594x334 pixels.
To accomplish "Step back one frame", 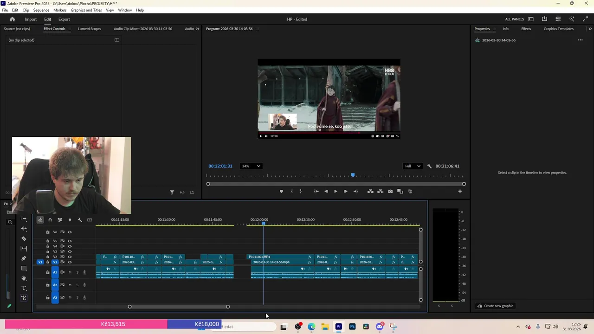I will [326, 191].
